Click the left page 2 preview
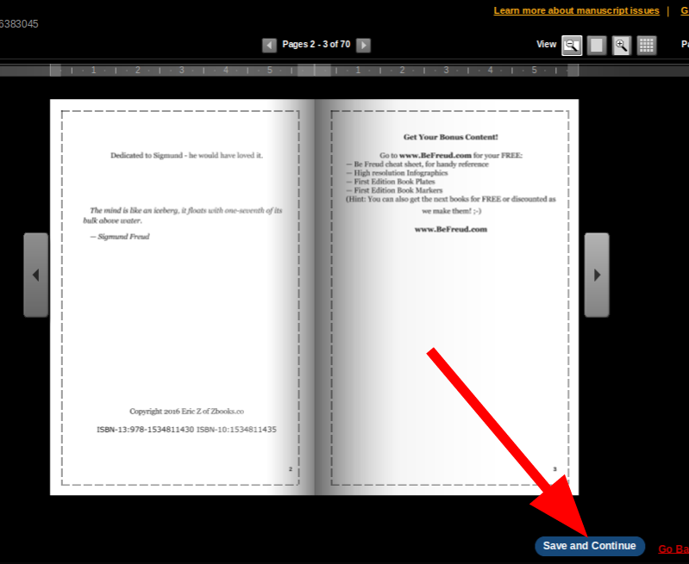The height and width of the screenshot is (564, 689). (182, 297)
